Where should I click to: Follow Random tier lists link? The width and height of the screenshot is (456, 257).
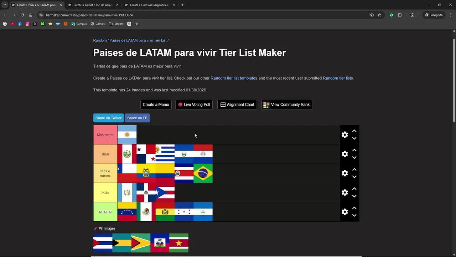coord(338,78)
